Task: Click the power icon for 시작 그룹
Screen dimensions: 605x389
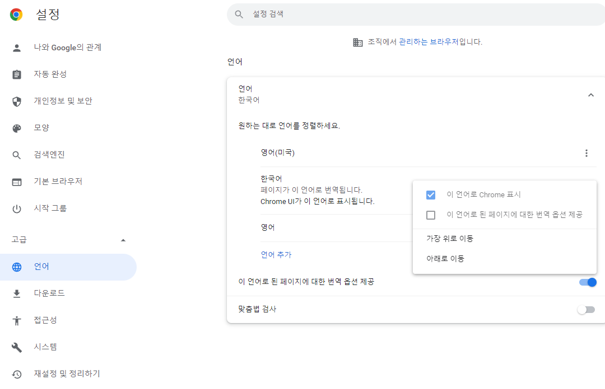Action: [x=17, y=208]
